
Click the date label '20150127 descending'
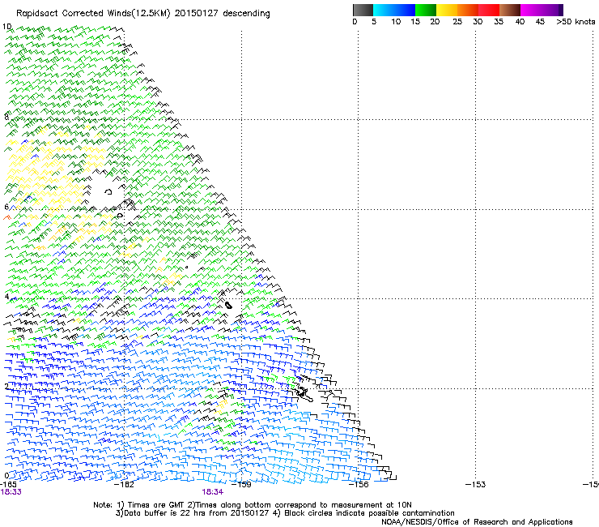point(223,14)
